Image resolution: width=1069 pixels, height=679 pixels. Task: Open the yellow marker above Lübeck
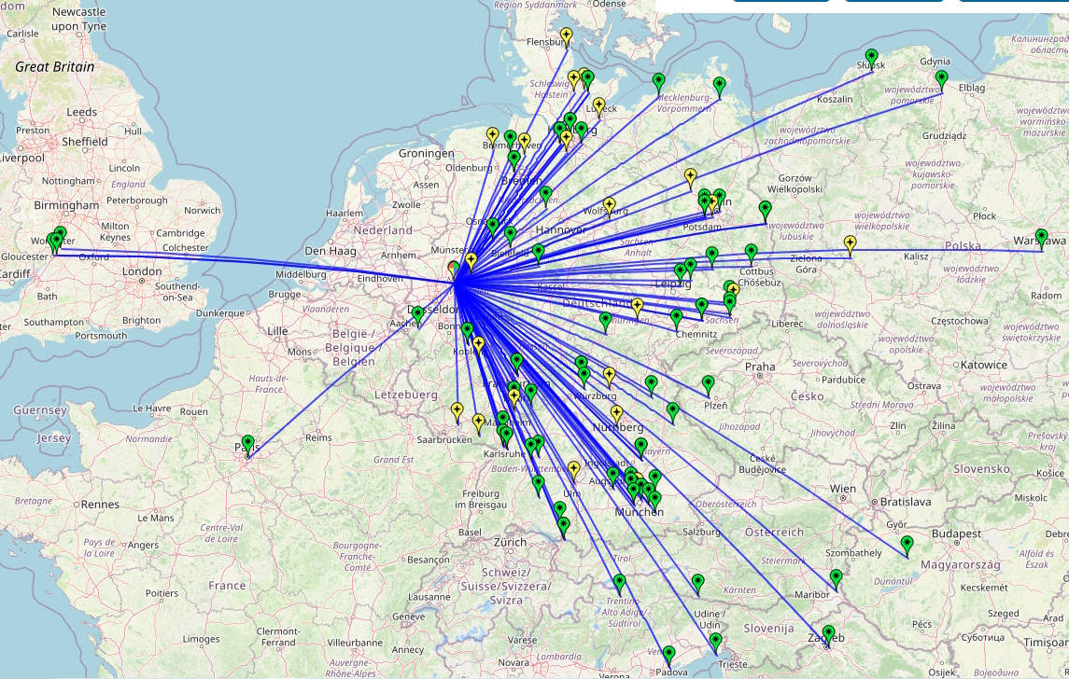click(599, 105)
